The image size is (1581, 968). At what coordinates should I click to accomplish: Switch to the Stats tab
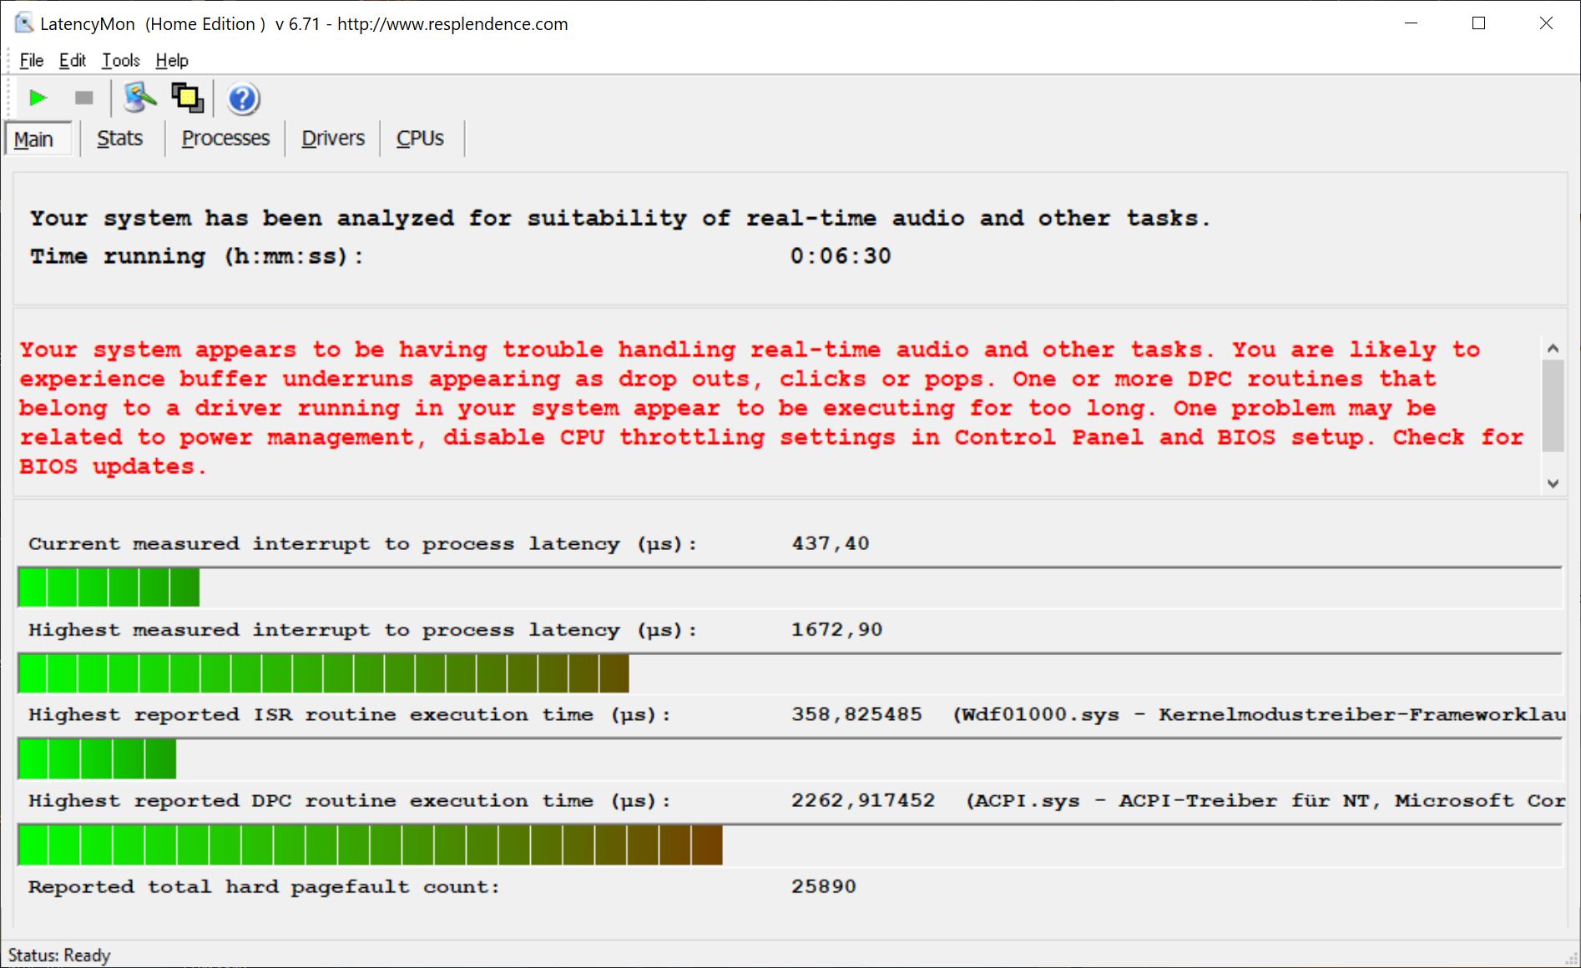[x=120, y=138]
